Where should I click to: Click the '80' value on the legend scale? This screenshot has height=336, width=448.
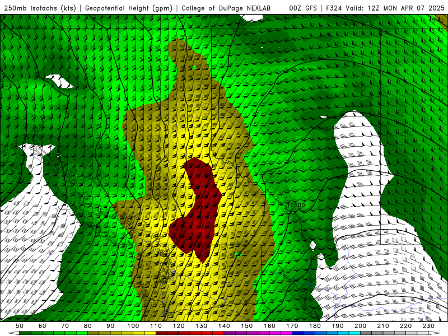pyautogui.click(x=88, y=326)
